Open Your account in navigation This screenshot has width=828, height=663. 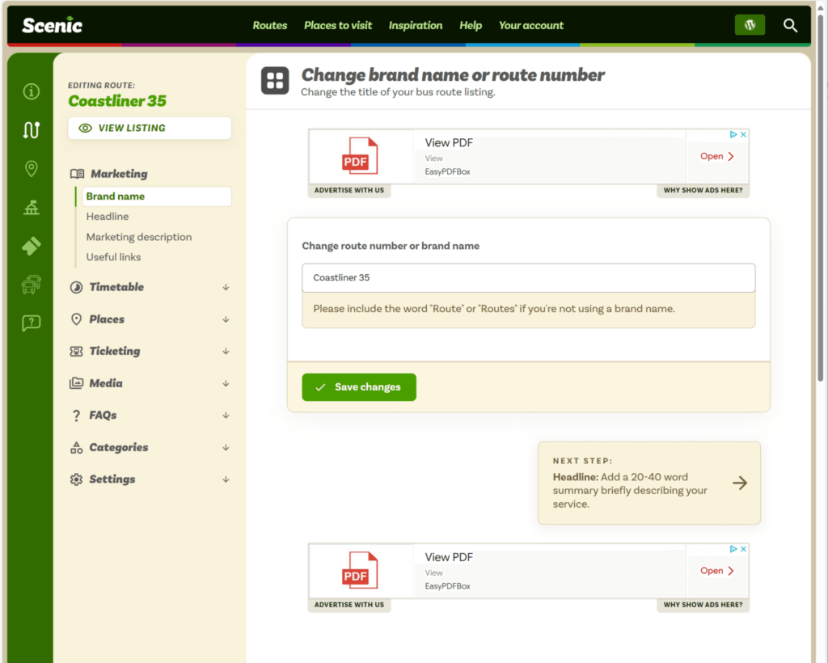[531, 25]
